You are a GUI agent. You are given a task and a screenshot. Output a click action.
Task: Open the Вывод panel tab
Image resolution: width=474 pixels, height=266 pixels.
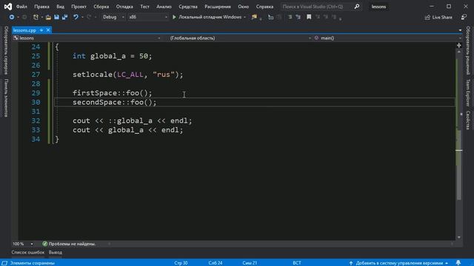[x=56, y=253]
